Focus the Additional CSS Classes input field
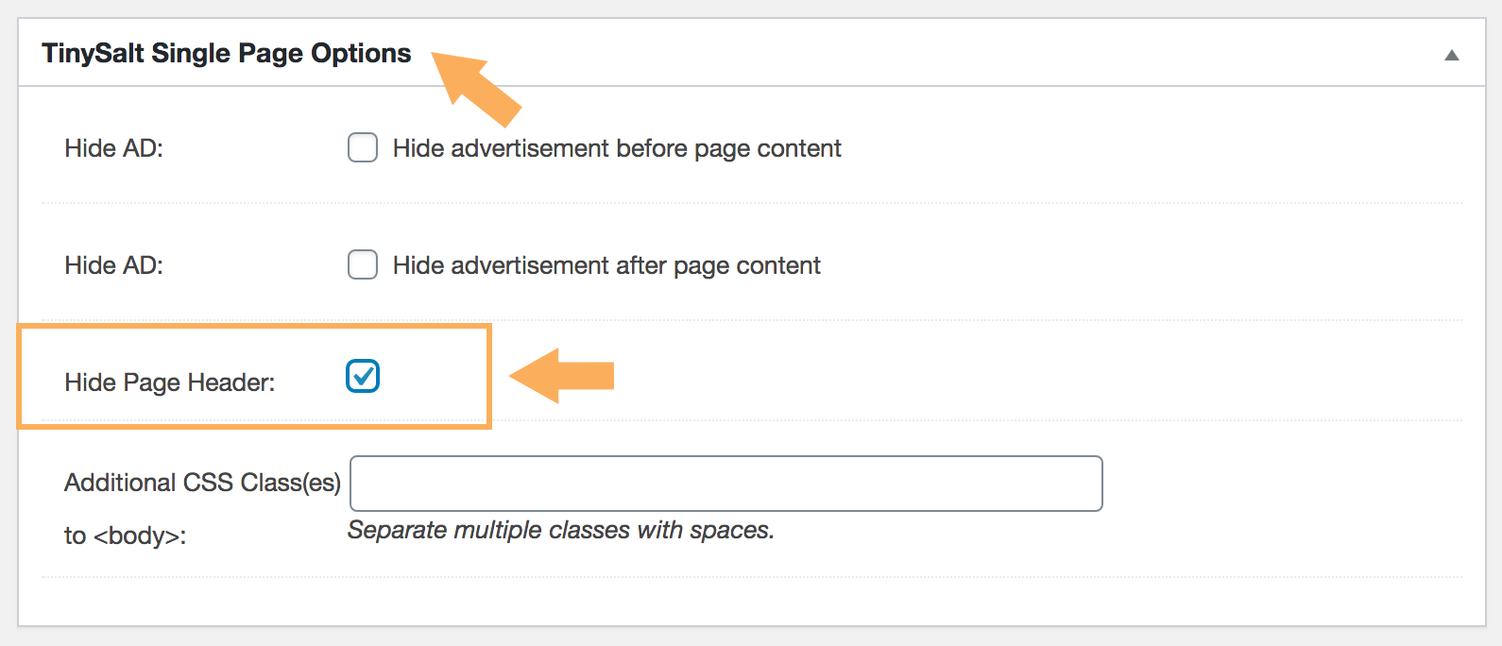Image resolution: width=1502 pixels, height=646 pixels. (725, 483)
